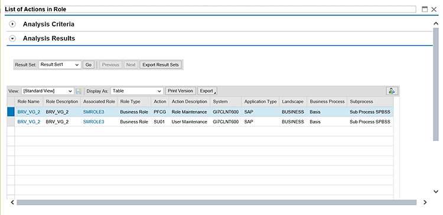Open SMROLE3 link in PFCG row
Screen dimensions: 443x215
(x=93, y=112)
